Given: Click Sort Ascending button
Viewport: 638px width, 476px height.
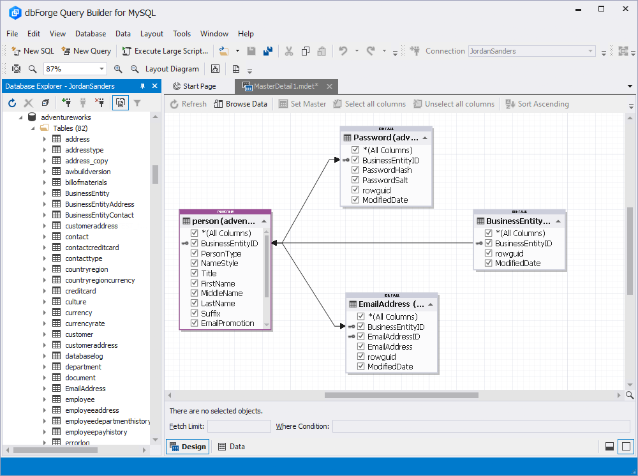Looking at the screenshot, I should (537, 104).
